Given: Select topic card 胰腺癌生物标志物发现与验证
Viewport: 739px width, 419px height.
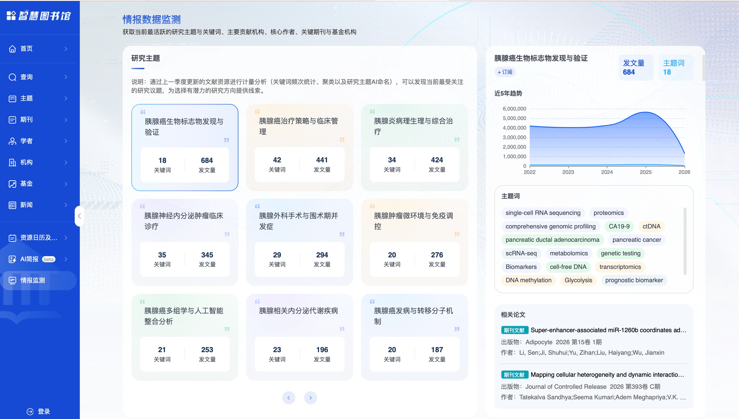Looking at the screenshot, I should tap(184, 147).
